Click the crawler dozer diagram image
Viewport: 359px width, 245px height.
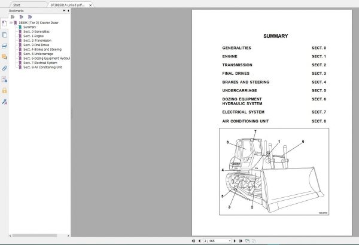[274, 171]
